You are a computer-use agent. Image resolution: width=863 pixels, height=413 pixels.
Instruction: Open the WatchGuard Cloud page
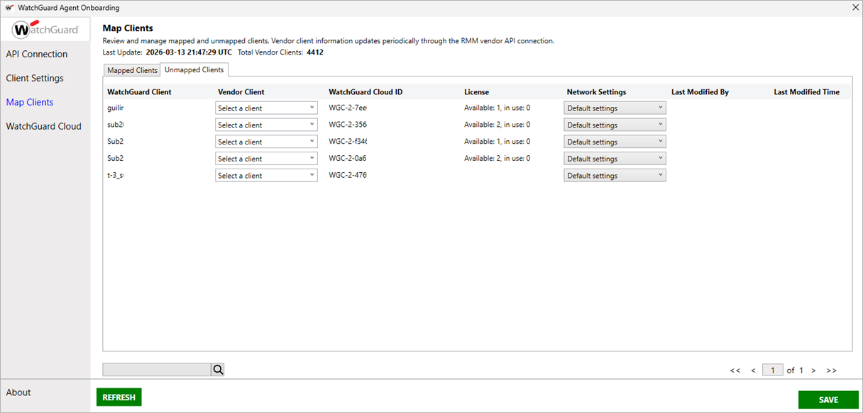44,126
